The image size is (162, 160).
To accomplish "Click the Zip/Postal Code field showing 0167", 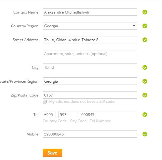I will click(90, 95).
